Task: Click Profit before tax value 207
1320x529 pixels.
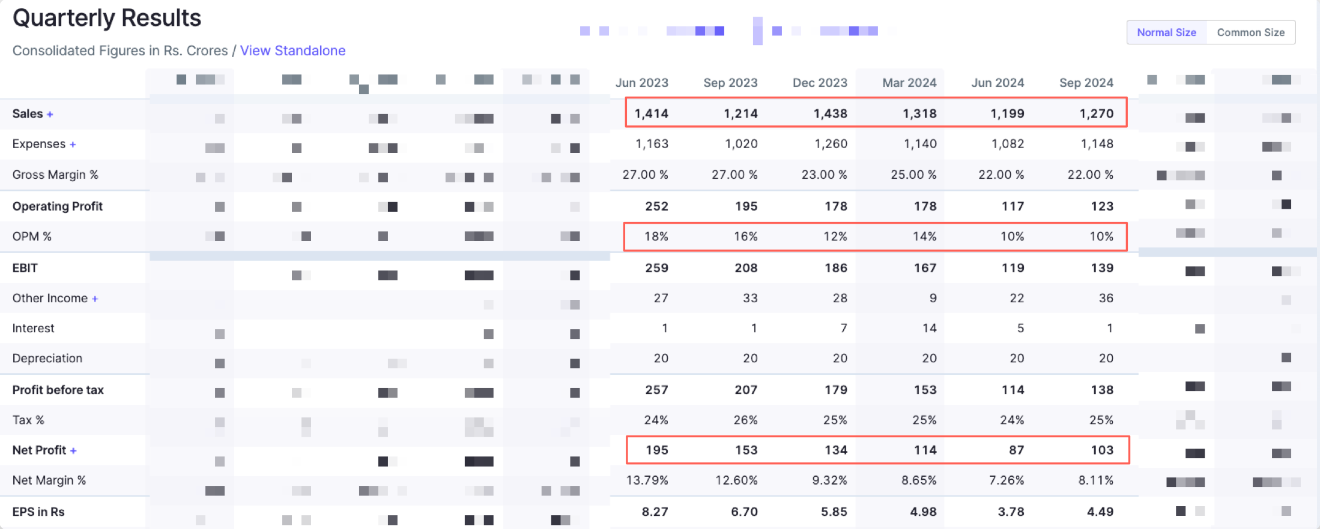Action: (746, 390)
